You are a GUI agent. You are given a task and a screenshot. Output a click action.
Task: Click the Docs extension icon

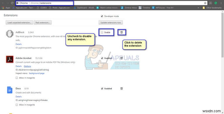click(10, 90)
